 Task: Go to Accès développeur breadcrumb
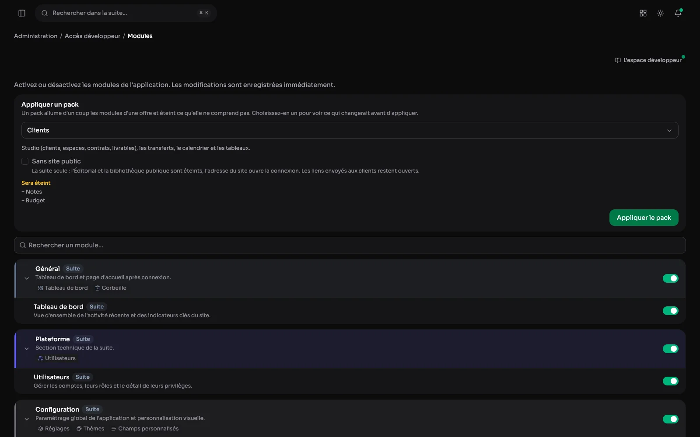point(92,36)
